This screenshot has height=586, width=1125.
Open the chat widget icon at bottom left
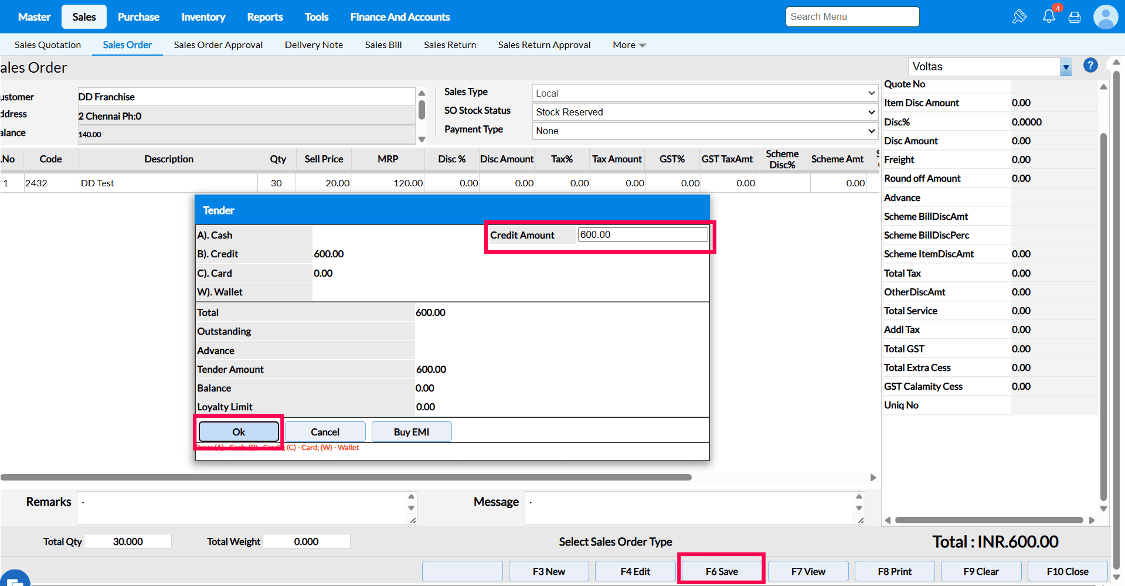point(14,579)
